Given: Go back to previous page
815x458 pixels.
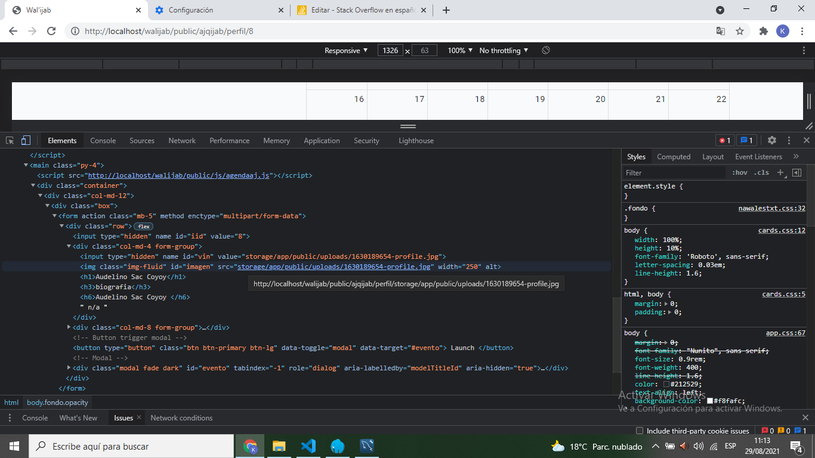Looking at the screenshot, I should coord(13,31).
